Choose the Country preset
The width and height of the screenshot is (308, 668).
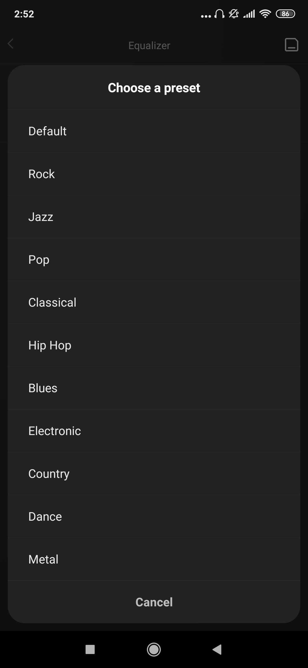coord(154,474)
